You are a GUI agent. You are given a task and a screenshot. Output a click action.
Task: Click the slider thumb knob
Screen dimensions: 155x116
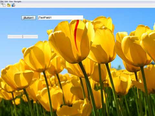tap(23, 37)
